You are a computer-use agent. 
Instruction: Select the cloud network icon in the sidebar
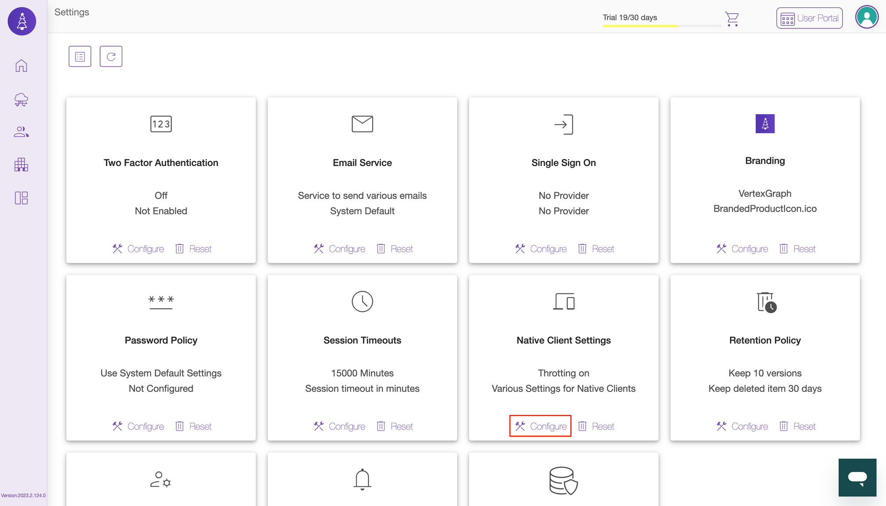[x=21, y=99]
